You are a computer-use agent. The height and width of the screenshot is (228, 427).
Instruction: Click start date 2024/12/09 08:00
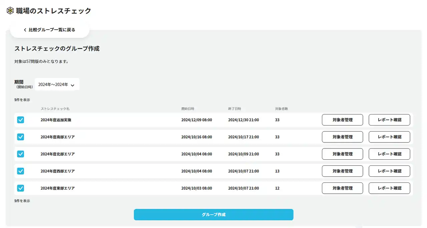coord(196,120)
